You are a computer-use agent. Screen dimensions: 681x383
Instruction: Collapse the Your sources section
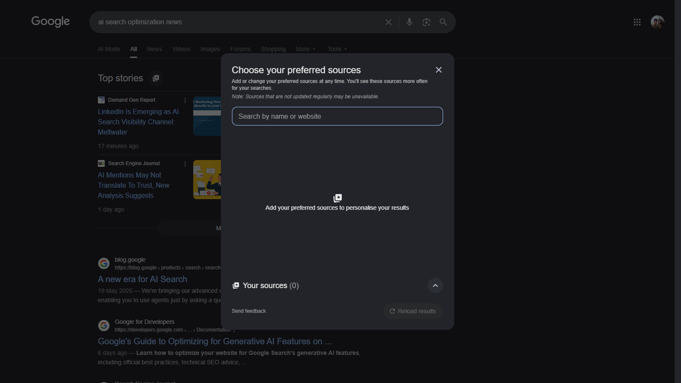coord(435,286)
